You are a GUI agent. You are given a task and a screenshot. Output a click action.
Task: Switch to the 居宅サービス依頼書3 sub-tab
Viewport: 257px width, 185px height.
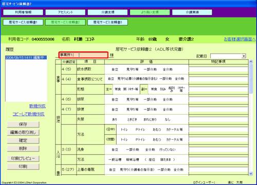click(107, 22)
